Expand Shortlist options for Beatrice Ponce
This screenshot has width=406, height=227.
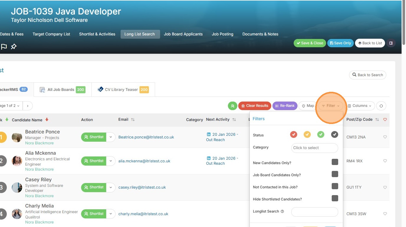coord(111,137)
